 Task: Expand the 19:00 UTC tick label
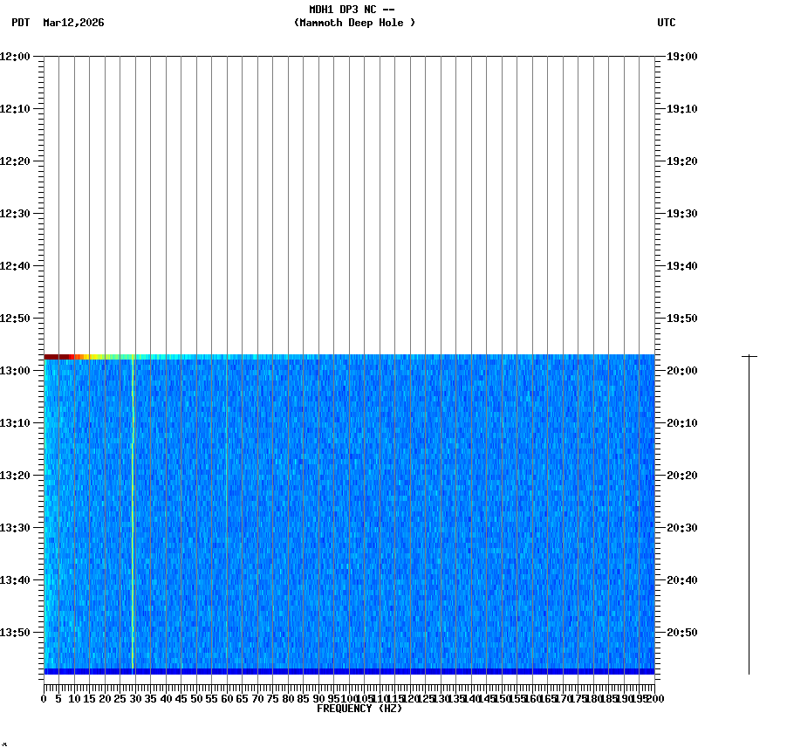click(681, 57)
